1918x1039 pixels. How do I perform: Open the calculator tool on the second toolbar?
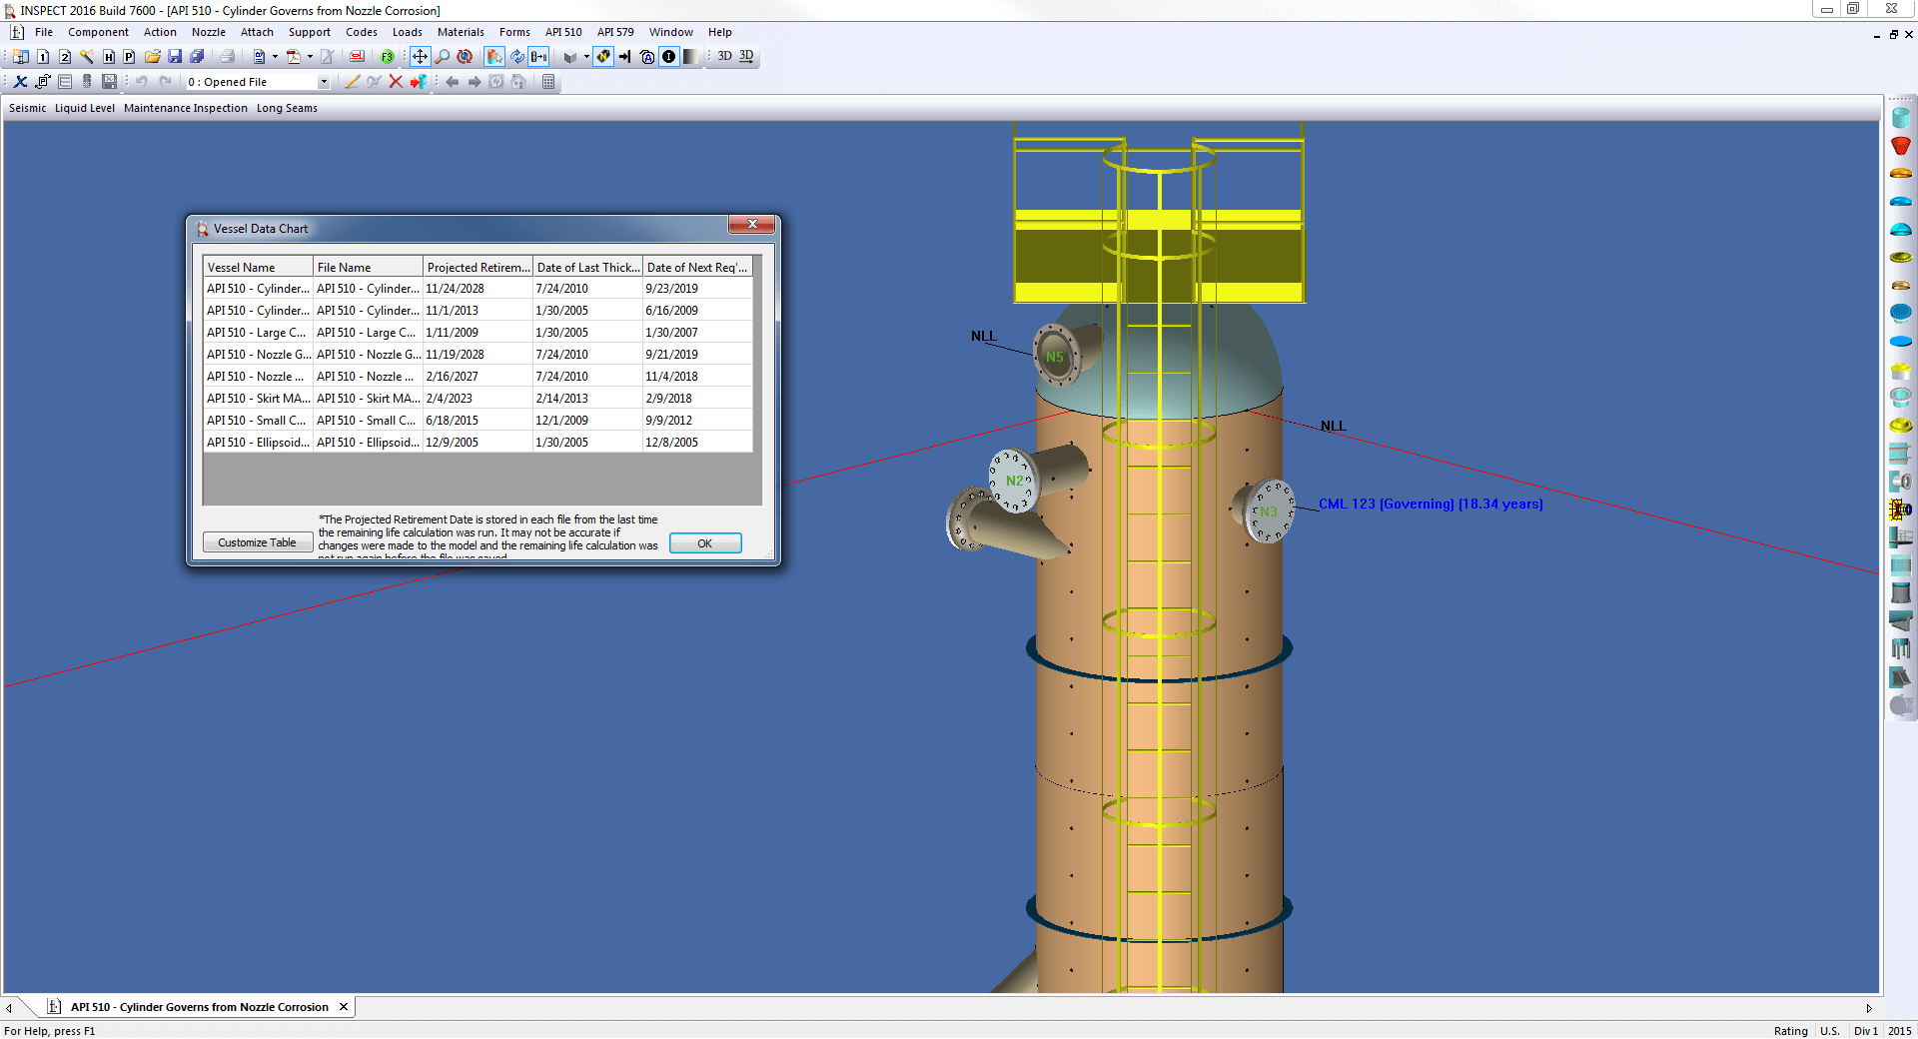click(x=548, y=82)
